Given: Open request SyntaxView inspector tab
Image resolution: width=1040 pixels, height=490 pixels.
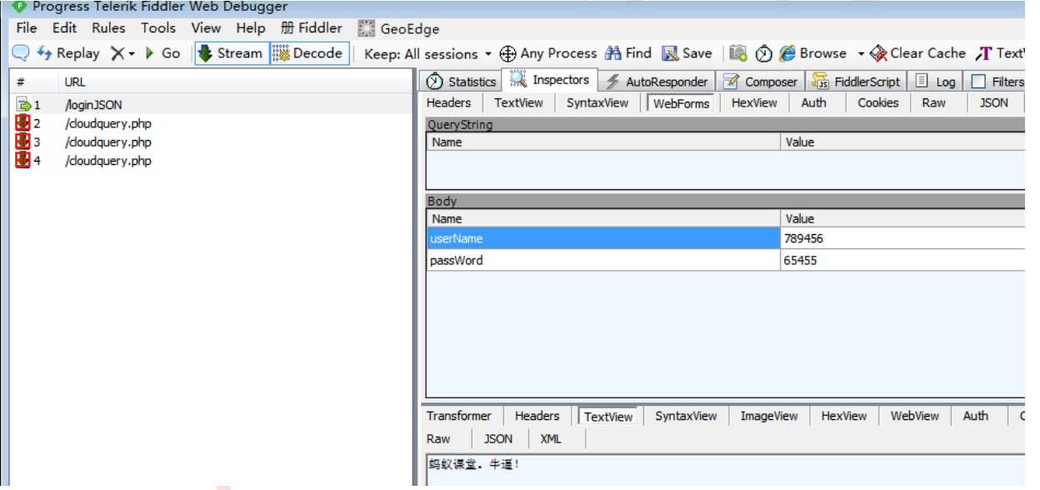Looking at the screenshot, I should click(x=597, y=102).
